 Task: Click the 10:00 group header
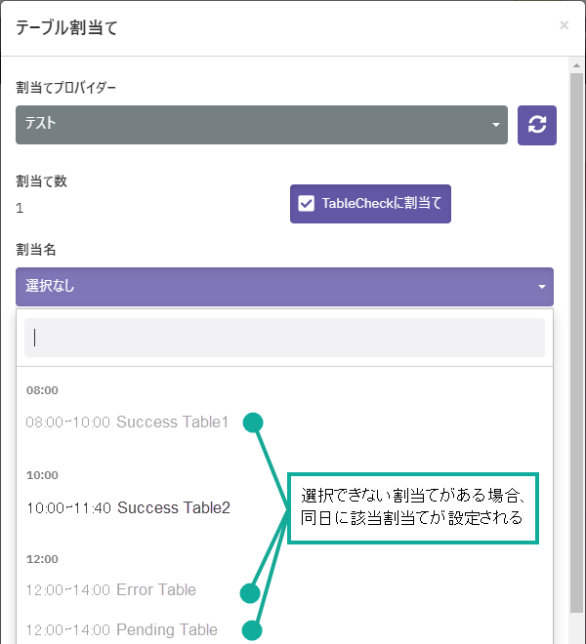tap(43, 475)
